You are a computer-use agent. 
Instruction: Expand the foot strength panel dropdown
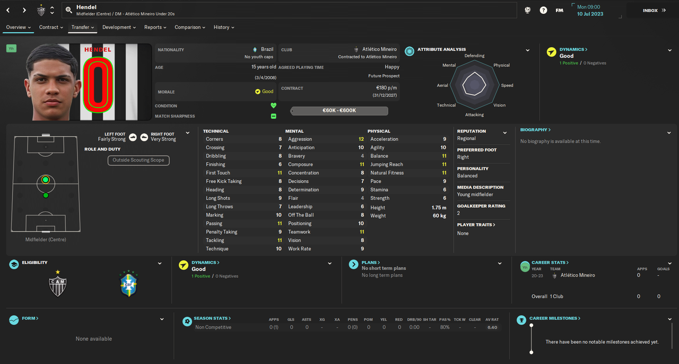[187, 133]
